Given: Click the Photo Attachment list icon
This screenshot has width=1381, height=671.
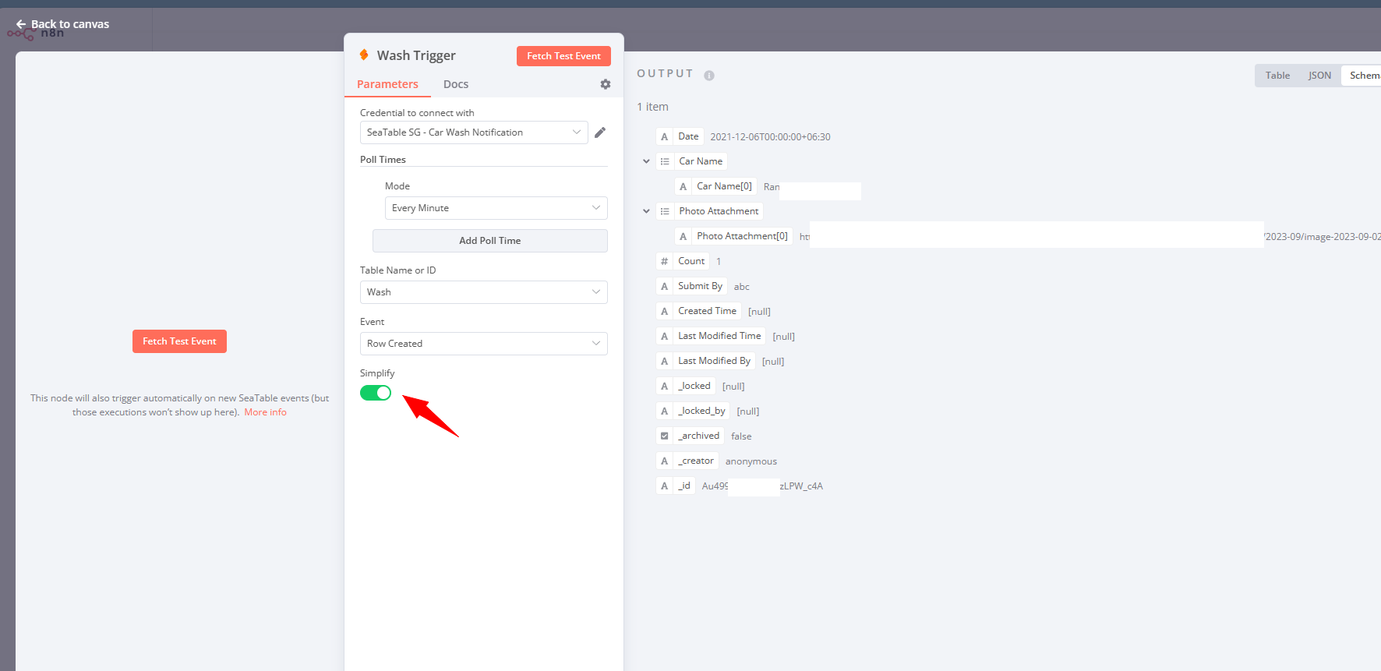Looking at the screenshot, I should click(x=665, y=211).
